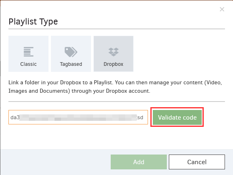Confirm with the Add button
This screenshot has height=175, width=233.
(x=139, y=162)
